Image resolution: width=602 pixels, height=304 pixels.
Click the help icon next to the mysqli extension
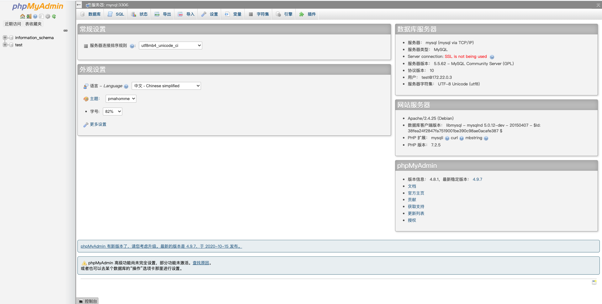pos(446,138)
